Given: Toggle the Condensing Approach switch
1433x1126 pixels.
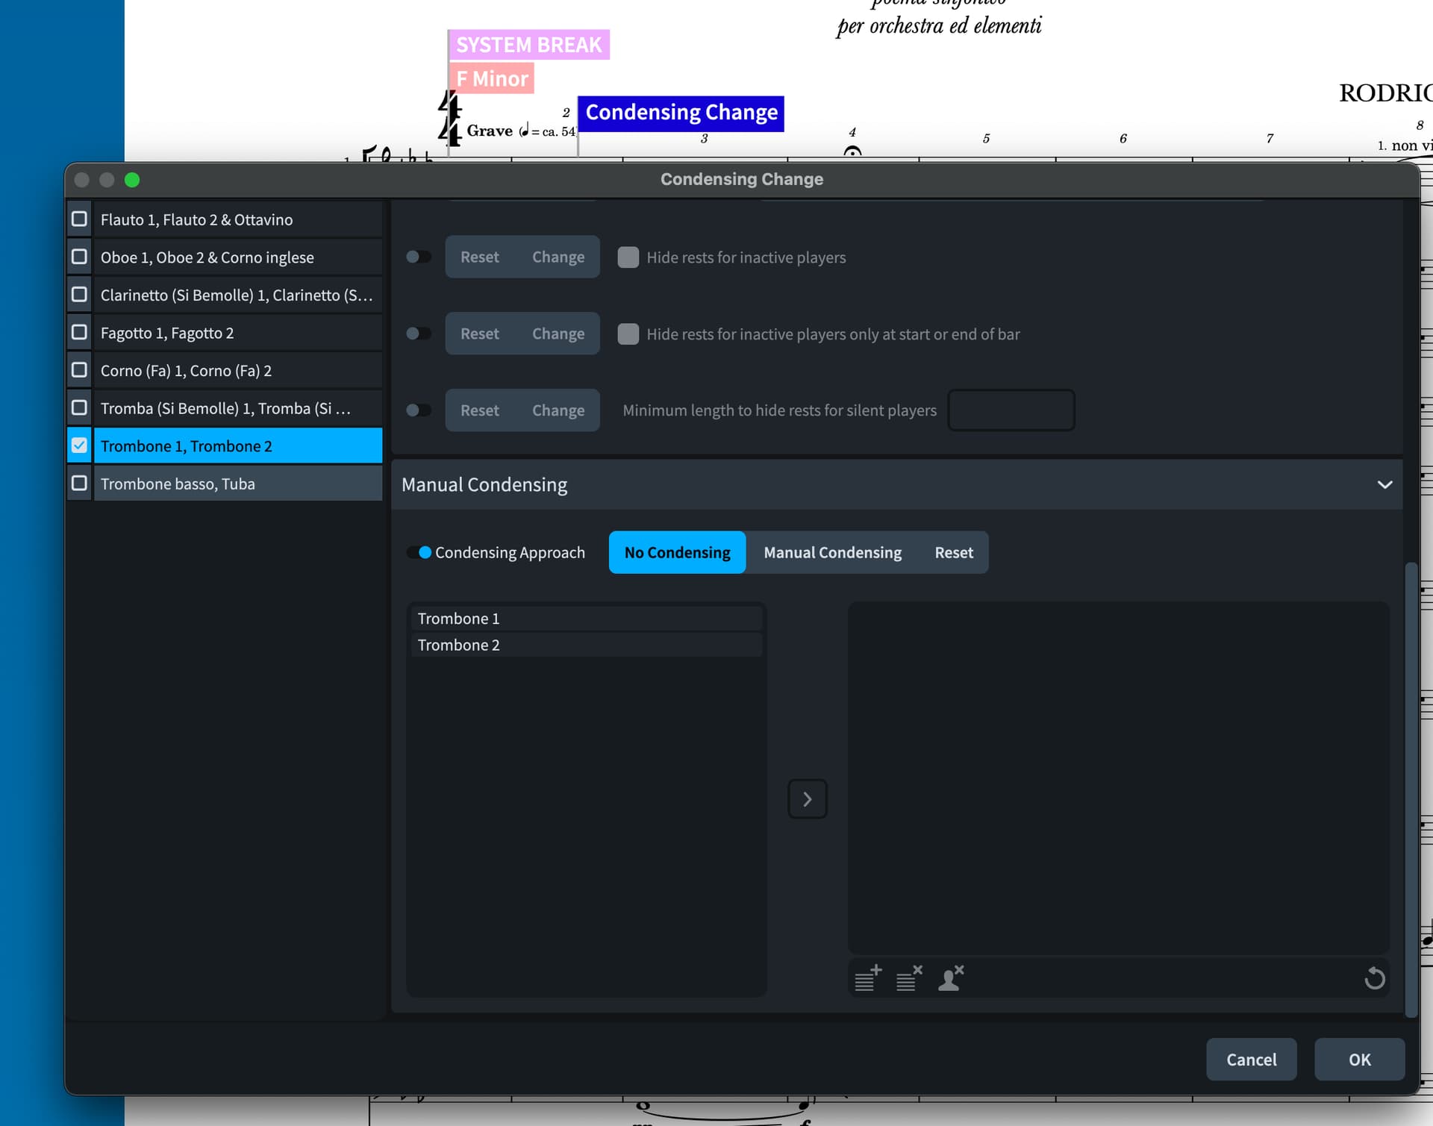Looking at the screenshot, I should [419, 552].
